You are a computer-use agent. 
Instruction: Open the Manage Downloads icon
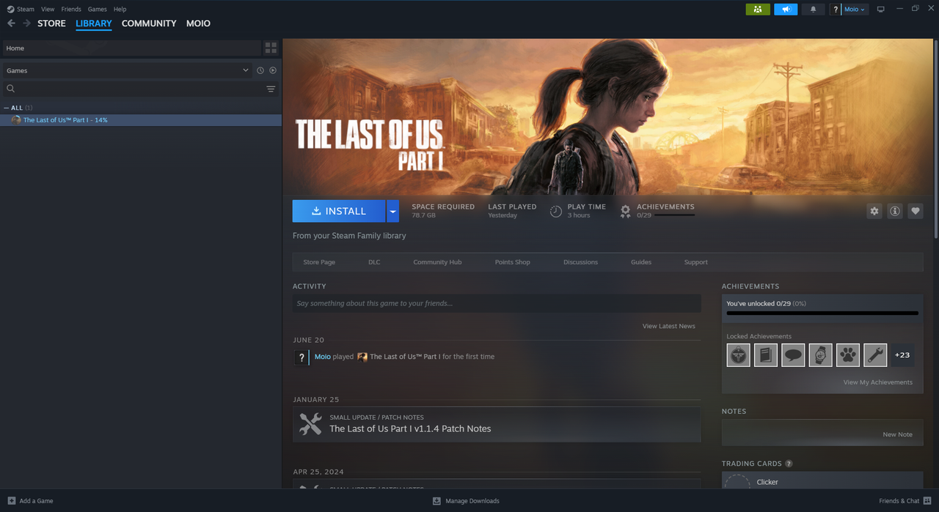pos(436,501)
